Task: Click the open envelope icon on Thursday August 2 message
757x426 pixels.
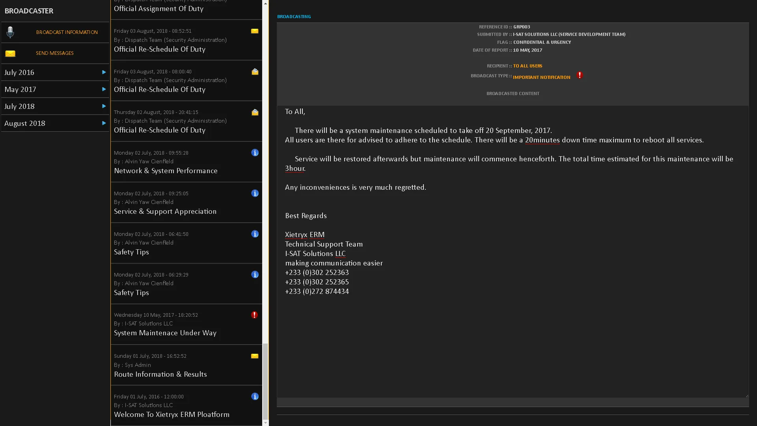Action: [255, 112]
